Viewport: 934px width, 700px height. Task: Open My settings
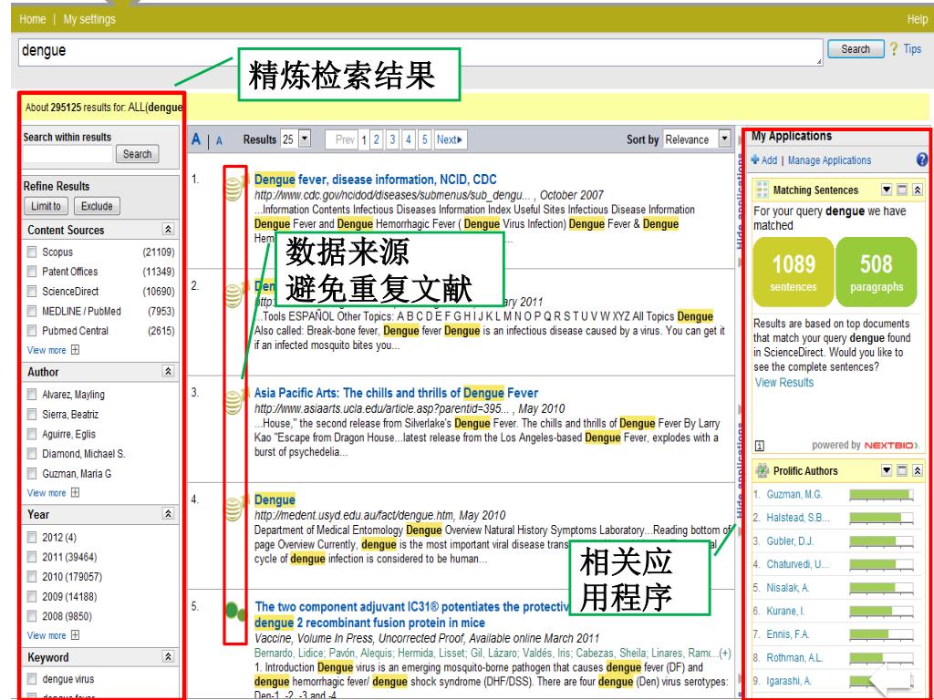(x=89, y=19)
